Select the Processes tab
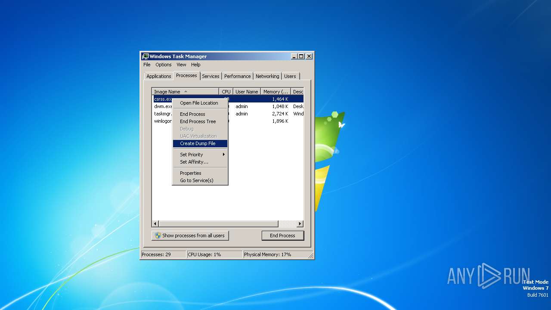This screenshot has width=551, height=310. click(186, 75)
